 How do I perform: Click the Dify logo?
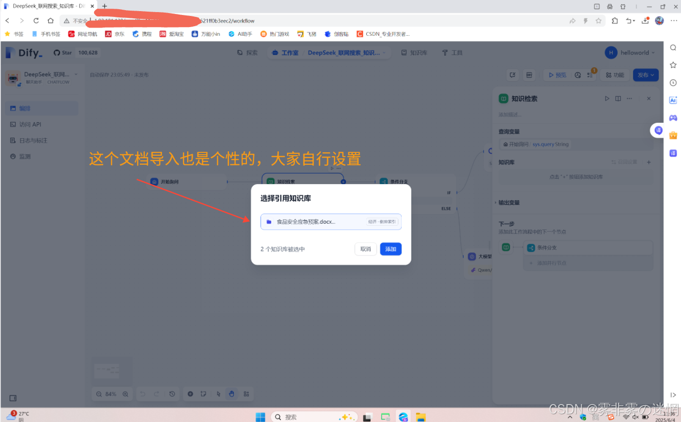pyautogui.click(x=24, y=53)
